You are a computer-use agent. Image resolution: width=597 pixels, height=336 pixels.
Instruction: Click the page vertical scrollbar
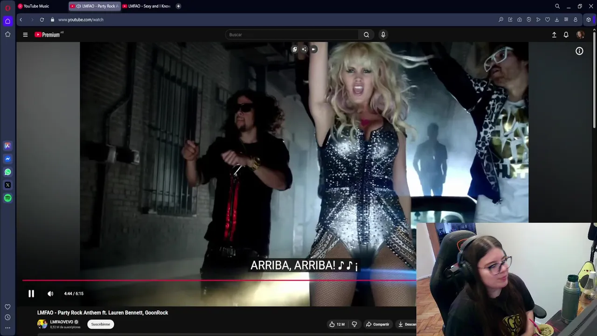coord(595,79)
